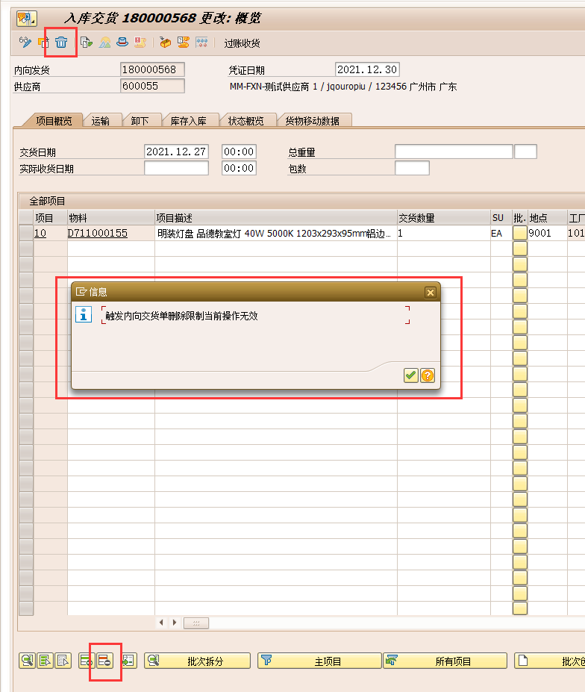This screenshot has height=692, width=585.
Task: Click the 地点 column header
Action: (547, 217)
